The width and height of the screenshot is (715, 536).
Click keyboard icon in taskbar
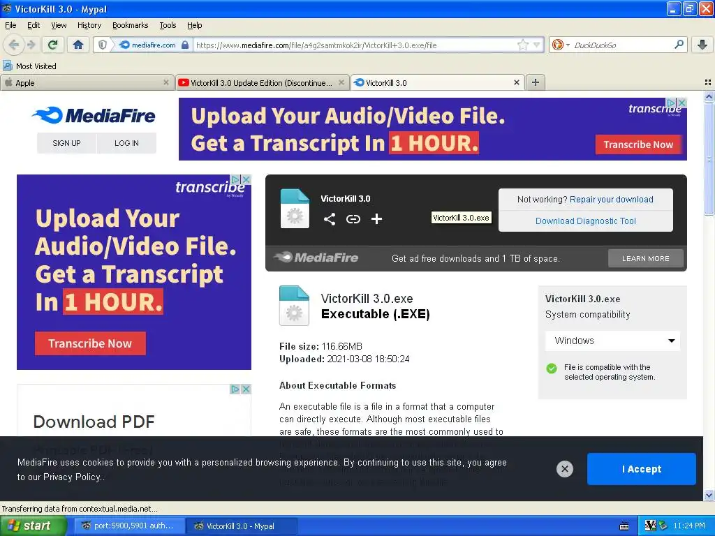pyautogui.click(x=624, y=526)
